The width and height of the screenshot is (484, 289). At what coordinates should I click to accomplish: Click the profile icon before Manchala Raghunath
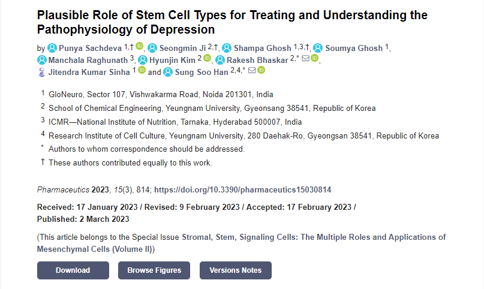tap(42, 60)
